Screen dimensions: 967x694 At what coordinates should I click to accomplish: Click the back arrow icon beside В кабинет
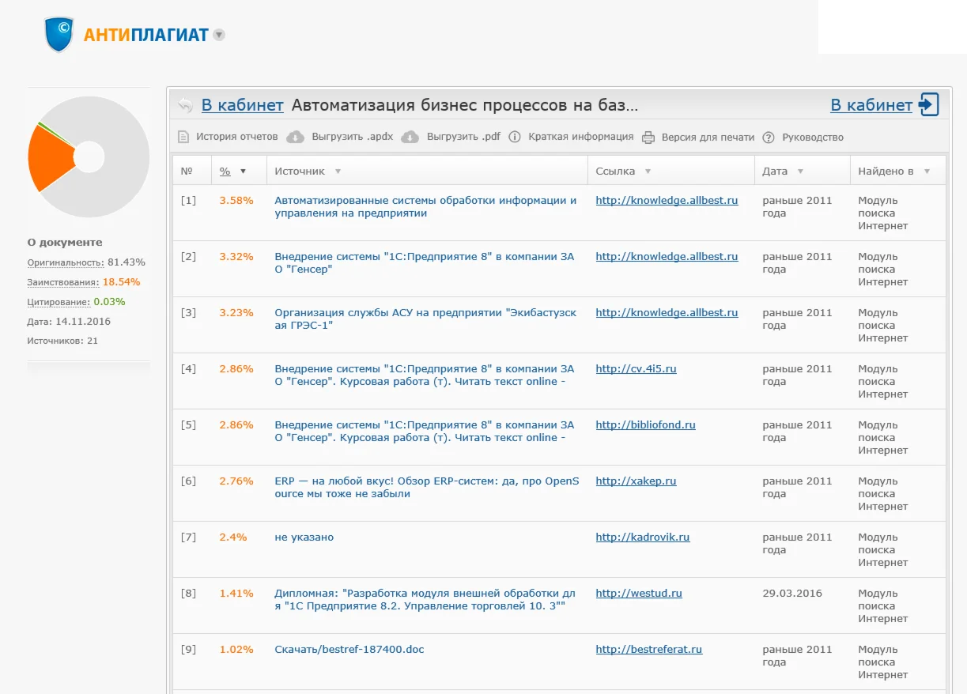(185, 105)
